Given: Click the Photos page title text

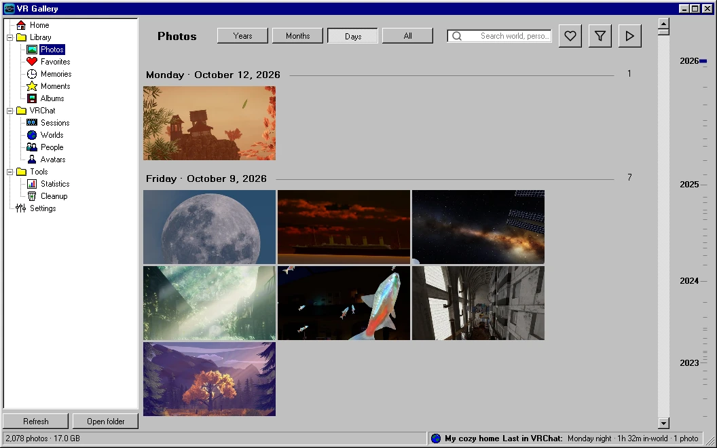Looking at the screenshot, I should pyautogui.click(x=177, y=36).
